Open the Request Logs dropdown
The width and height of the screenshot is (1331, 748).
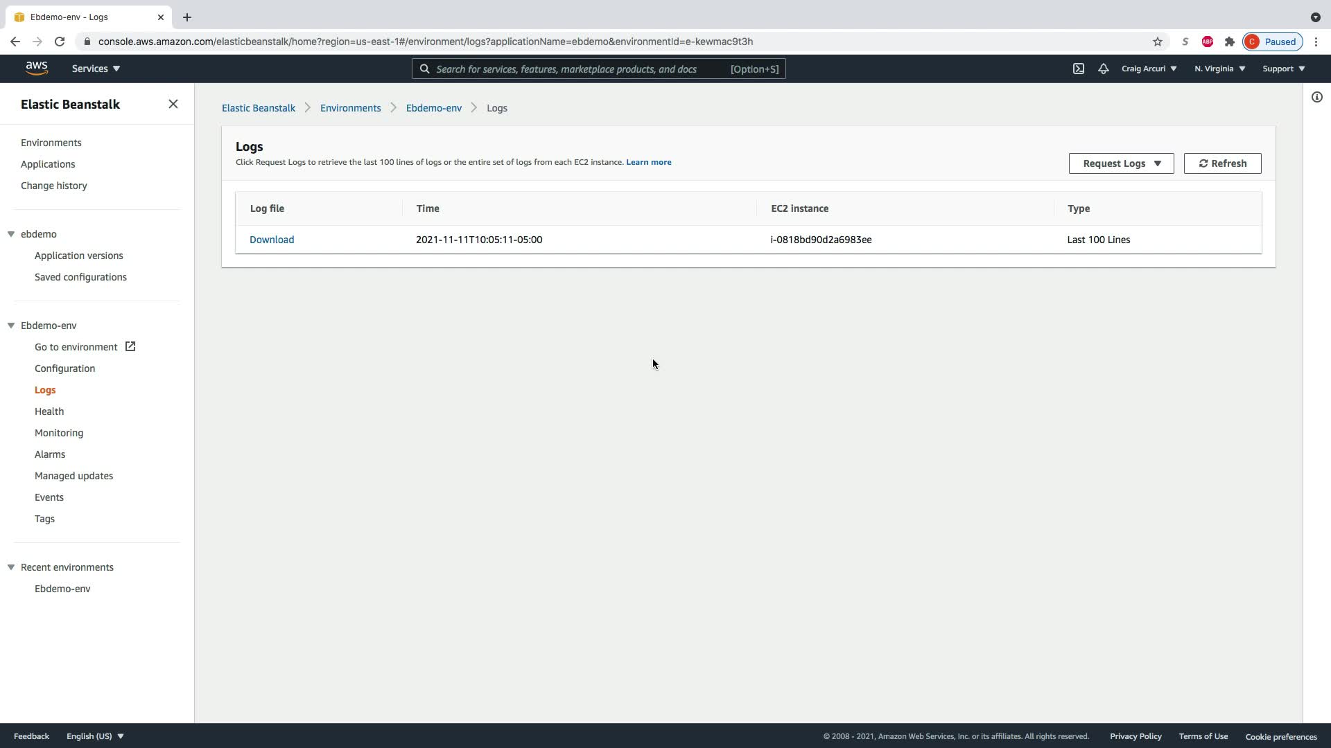pyautogui.click(x=1121, y=163)
